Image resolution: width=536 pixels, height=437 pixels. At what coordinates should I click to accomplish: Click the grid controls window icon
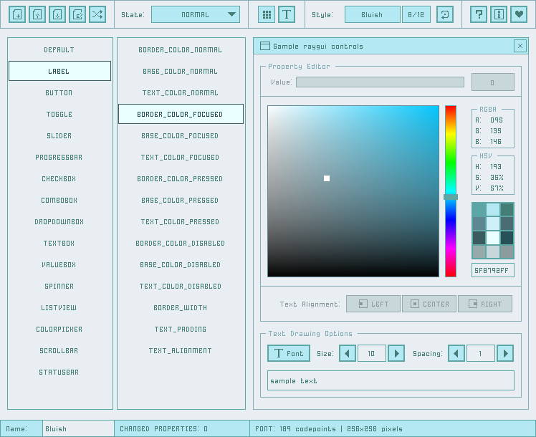pos(267,14)
